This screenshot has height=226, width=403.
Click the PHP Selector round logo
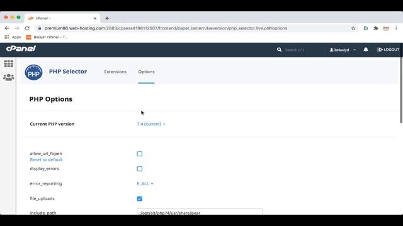(x=33, y=73)
